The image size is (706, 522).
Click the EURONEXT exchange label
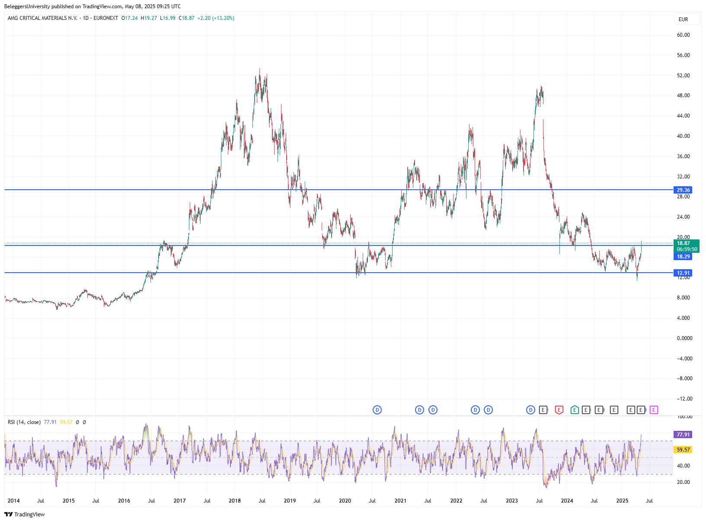[106, 18]
